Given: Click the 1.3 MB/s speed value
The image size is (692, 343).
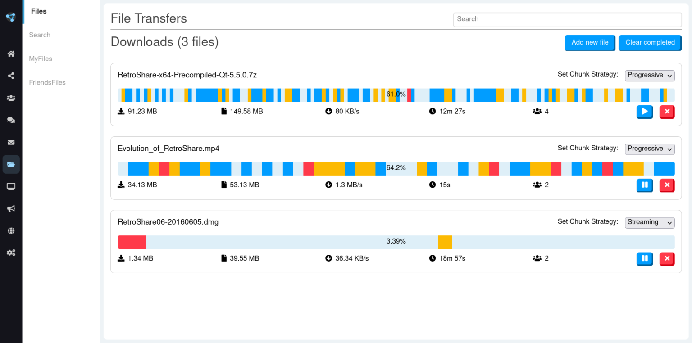Looking at the screenshot, I should pos(349,185).
